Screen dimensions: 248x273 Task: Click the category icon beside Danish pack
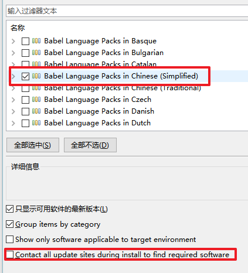(36, 111)
